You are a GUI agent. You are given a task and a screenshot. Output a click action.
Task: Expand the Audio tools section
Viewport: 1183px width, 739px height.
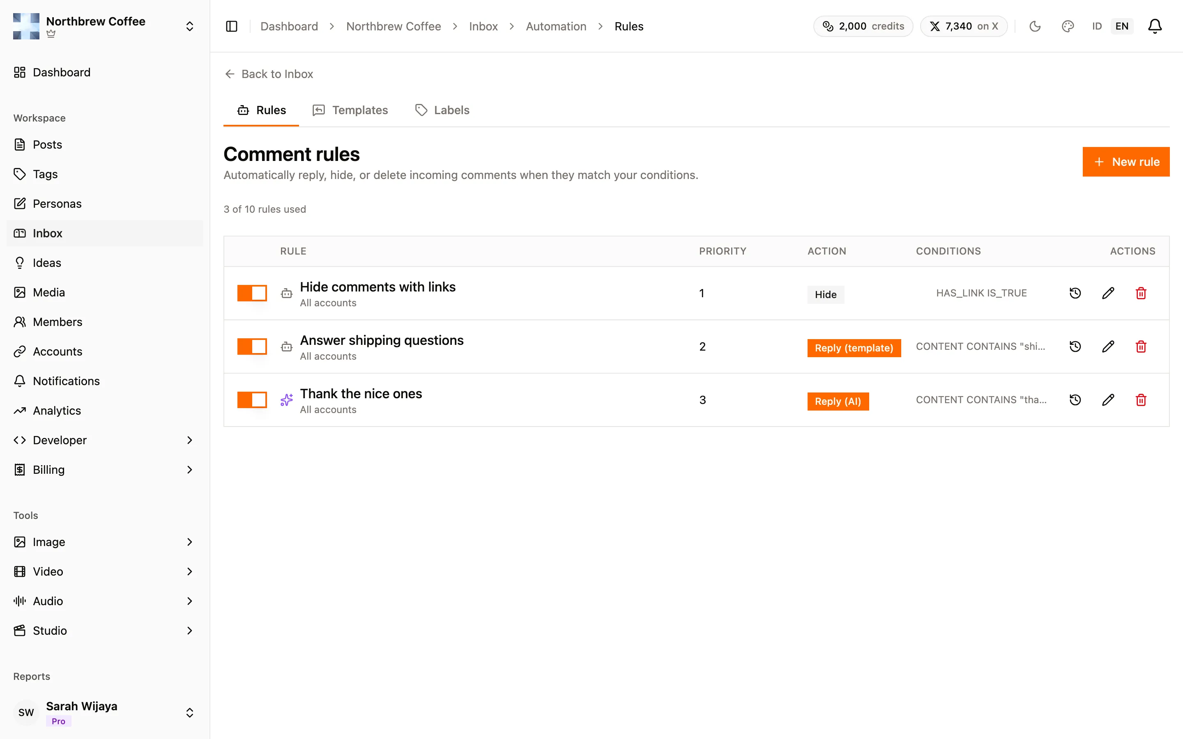[105, 601]
